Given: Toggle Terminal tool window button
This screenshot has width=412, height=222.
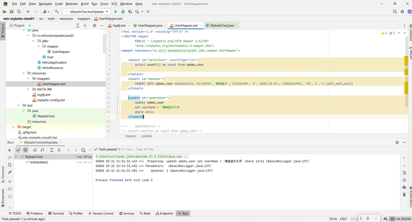Looking at the screenshot, I should 56,213.
